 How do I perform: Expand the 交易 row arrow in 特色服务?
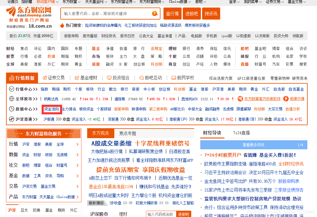click(78, 186)
